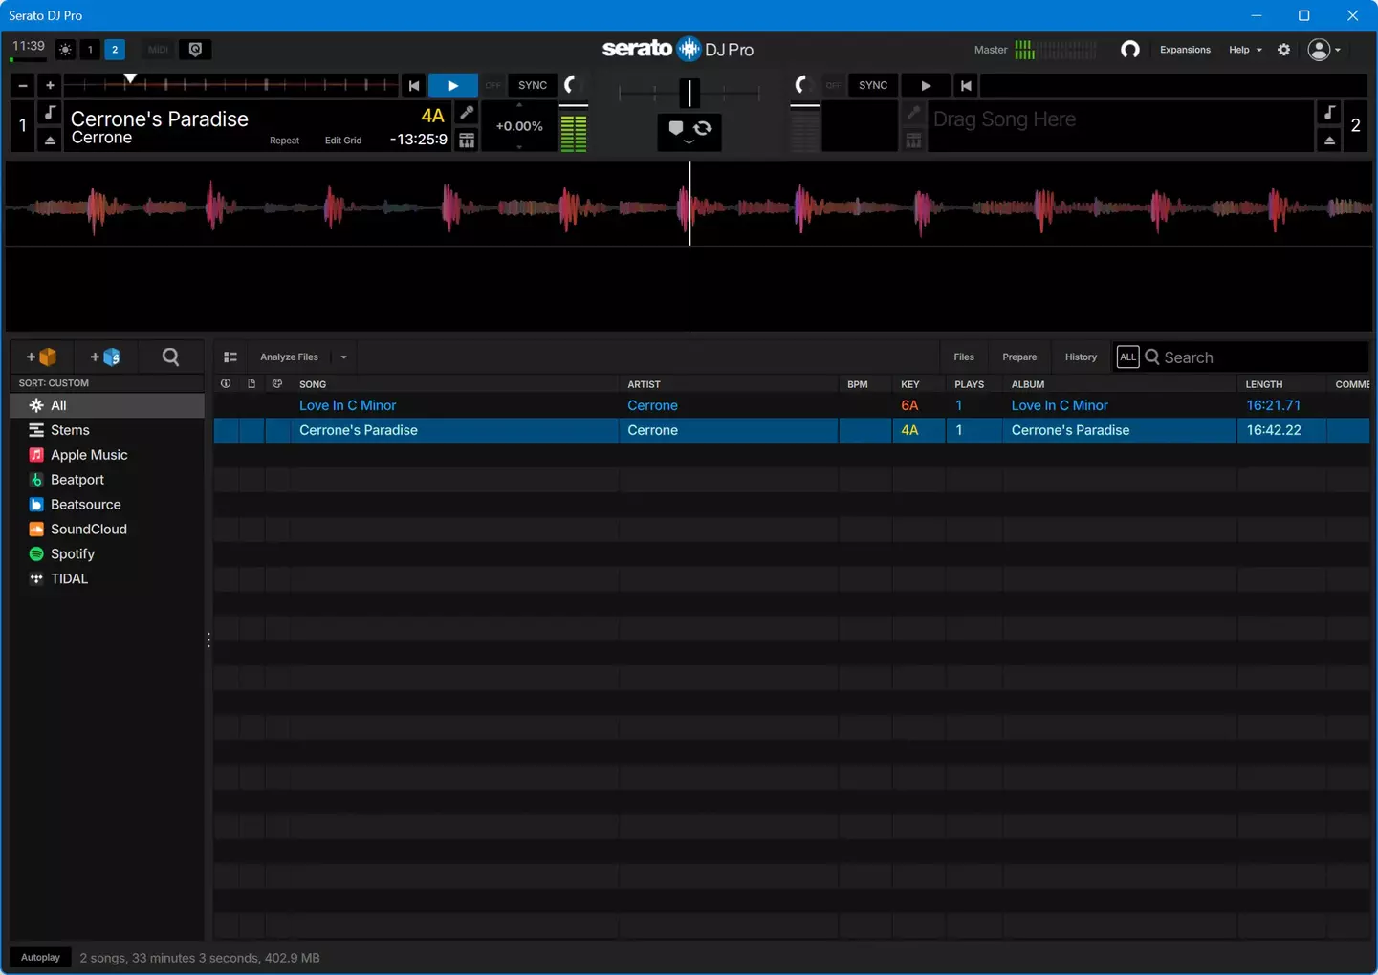Enable SYNC on deck 2
Image resolution: width=1378 pixels, height=975 pixels.
[x=872, y=85]
